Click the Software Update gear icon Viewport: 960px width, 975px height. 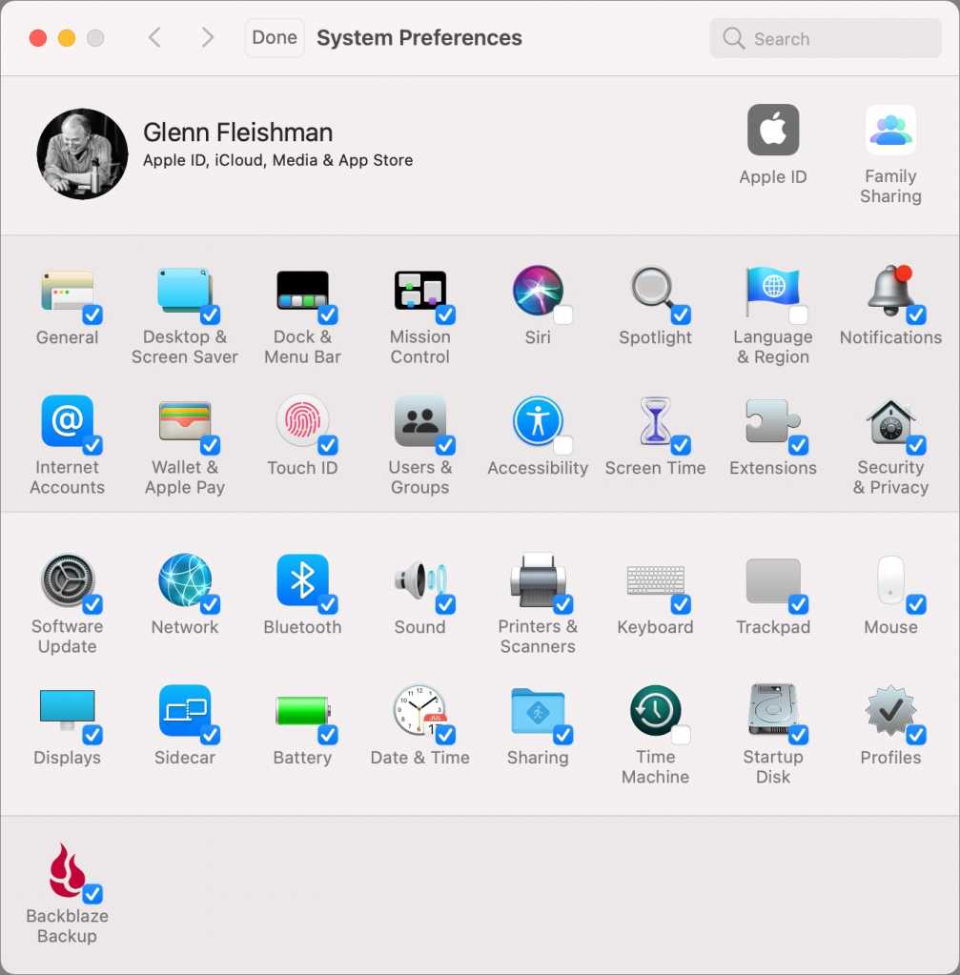pos(67,580)
